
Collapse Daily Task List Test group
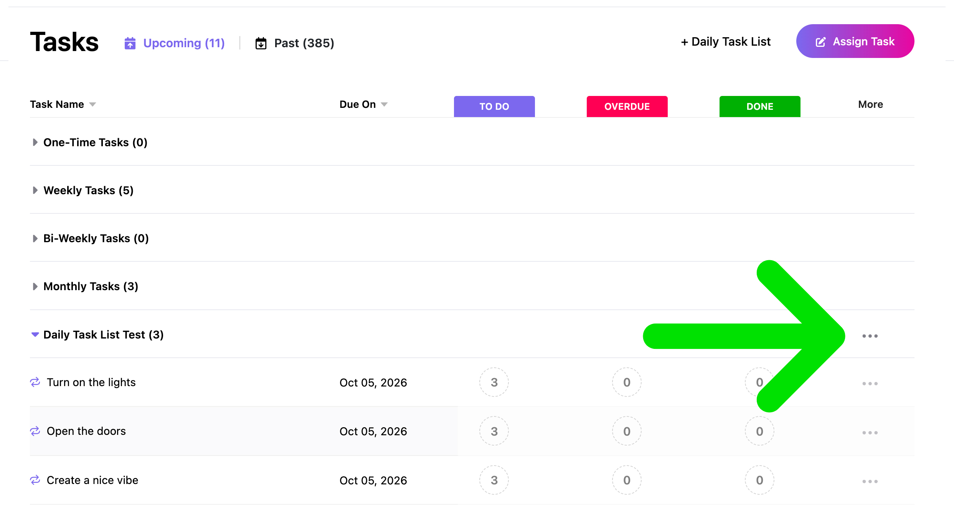35,335
